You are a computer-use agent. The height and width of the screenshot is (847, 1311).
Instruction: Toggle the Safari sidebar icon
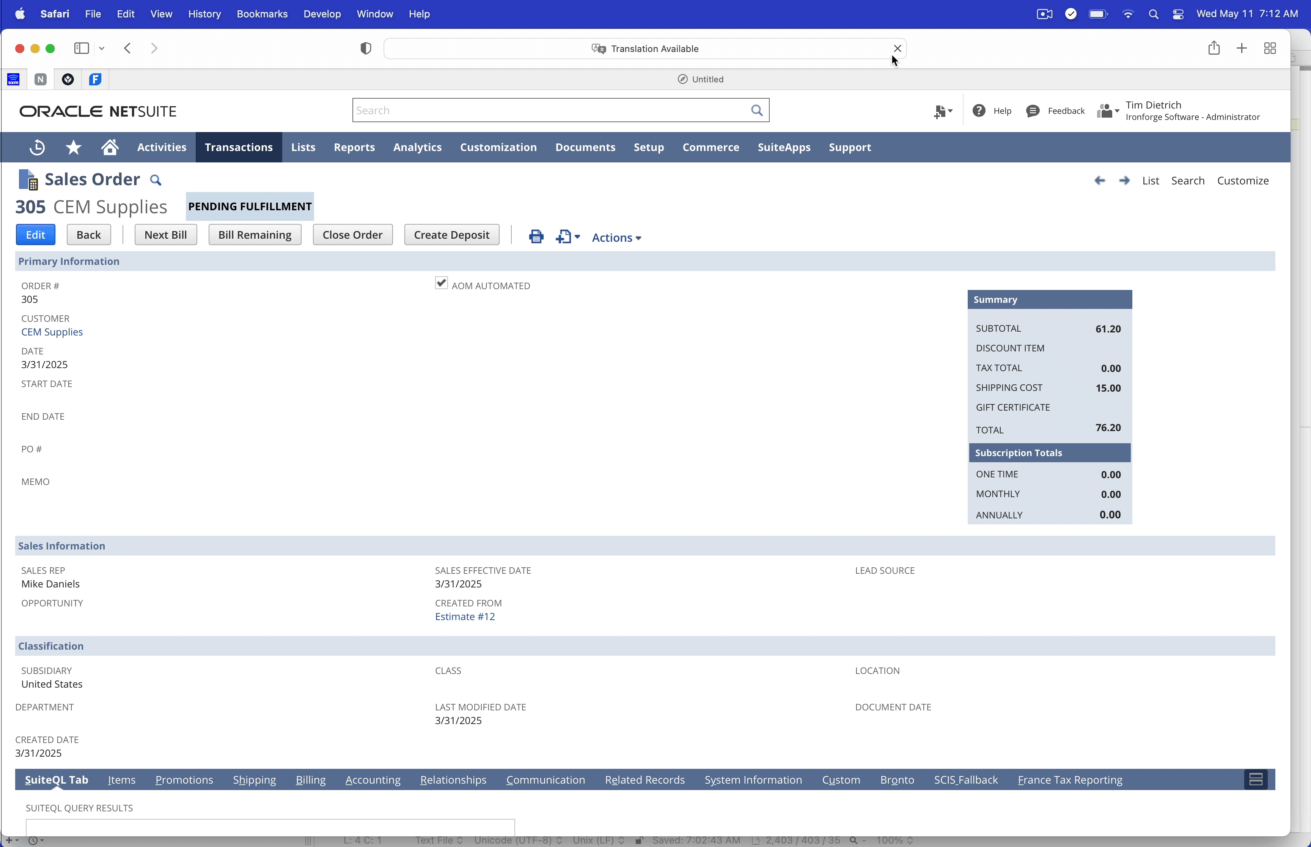[81, 49]
